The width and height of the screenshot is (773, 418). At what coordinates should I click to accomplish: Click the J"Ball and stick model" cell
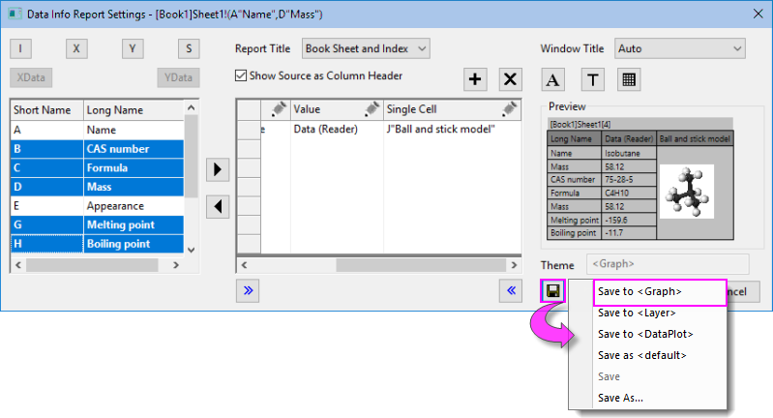coord(452,130)
